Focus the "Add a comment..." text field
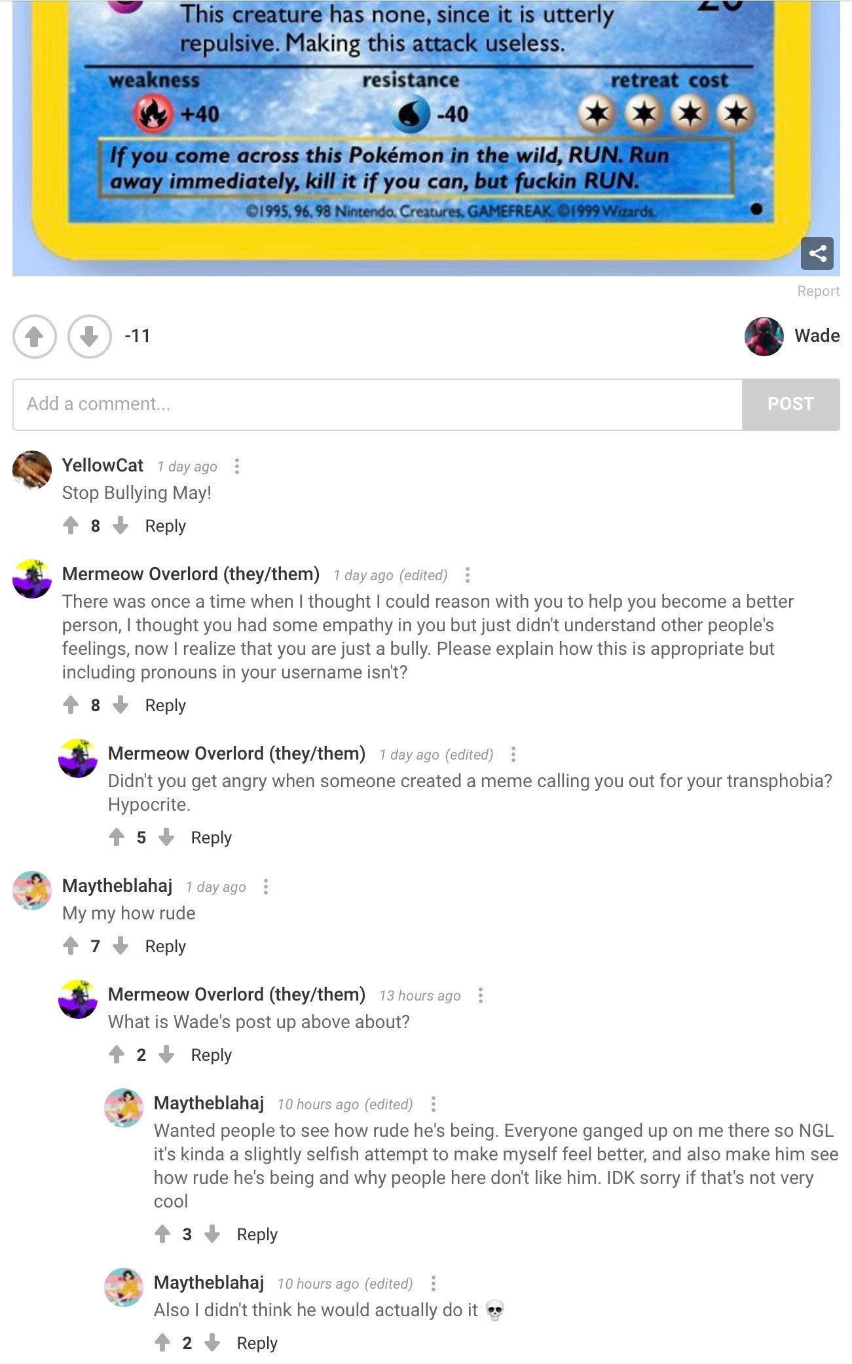Screen dimensions: 852x1364 tap(377, 404)
